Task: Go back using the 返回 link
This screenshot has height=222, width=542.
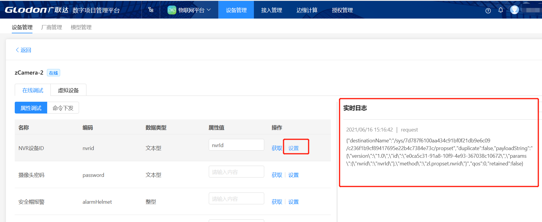Action: 23,50
